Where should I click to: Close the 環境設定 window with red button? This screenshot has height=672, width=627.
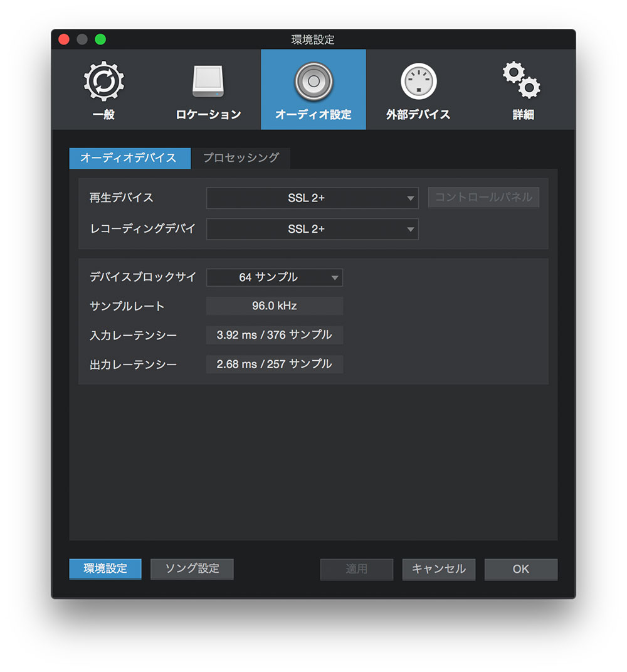point(64,40)
